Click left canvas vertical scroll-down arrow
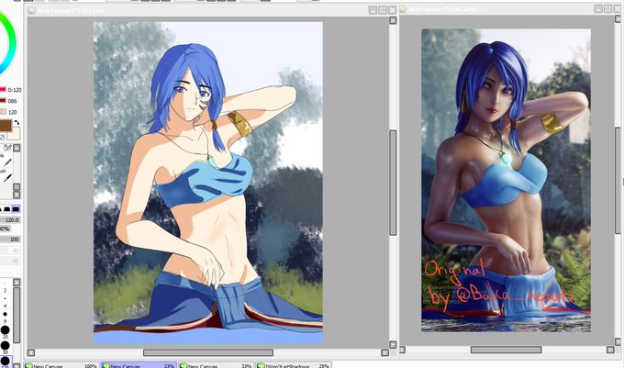 393,344
